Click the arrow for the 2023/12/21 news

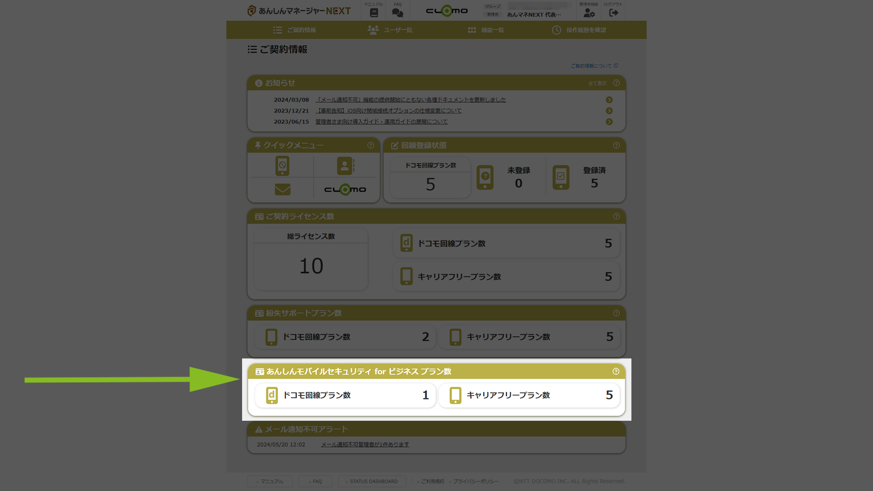(609, 111)
